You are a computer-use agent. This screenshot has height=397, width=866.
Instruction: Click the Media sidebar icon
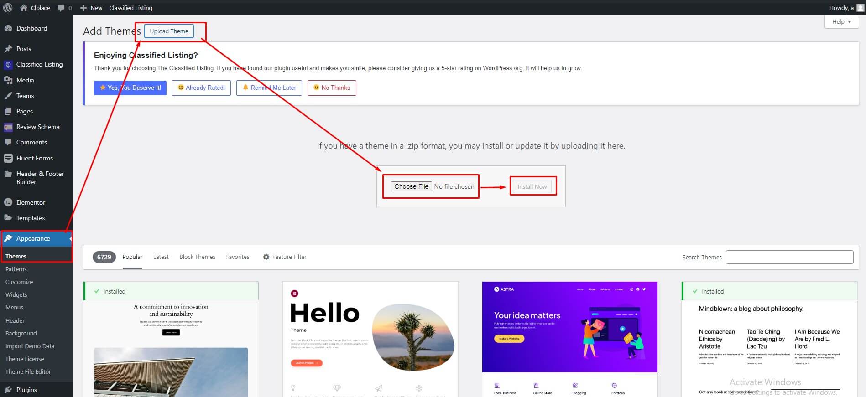coord(8,80)
